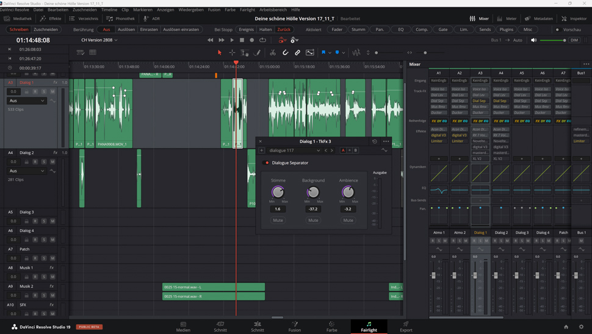The width and height of the screenshot is (592, 334).
Task: Toggle Solo on Dialog 1 track header
Action: (44, 91)
